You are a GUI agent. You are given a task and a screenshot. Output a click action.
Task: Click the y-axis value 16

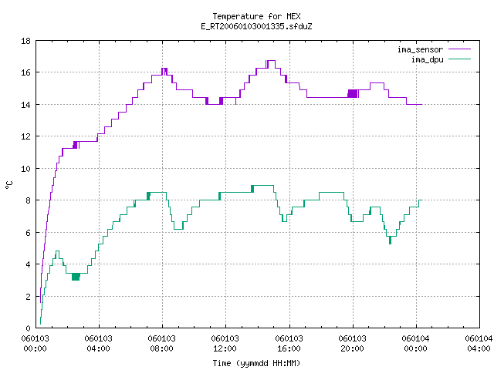tap(25, 72)
